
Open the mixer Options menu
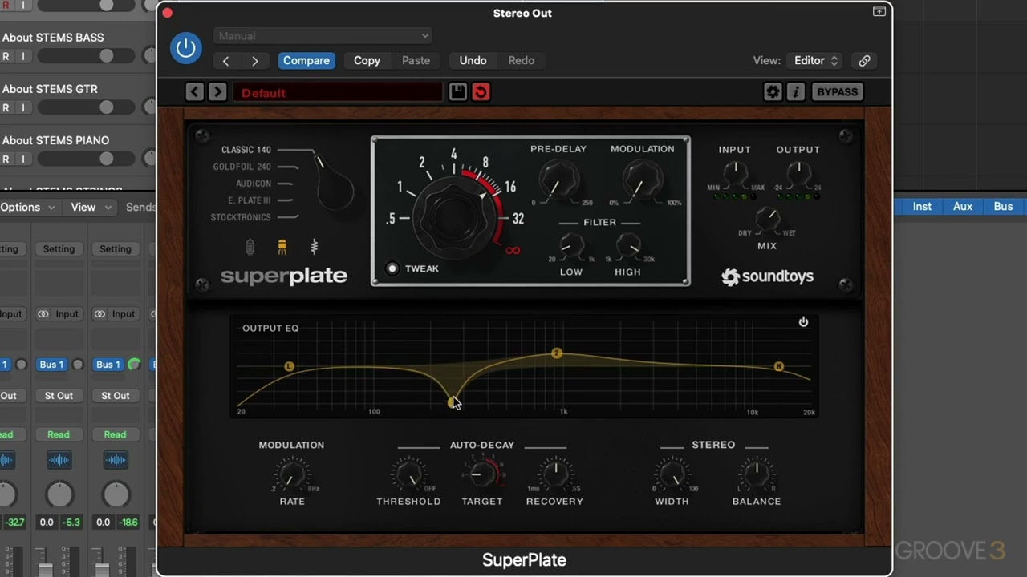pyautogui.click(x=28, y=207)
